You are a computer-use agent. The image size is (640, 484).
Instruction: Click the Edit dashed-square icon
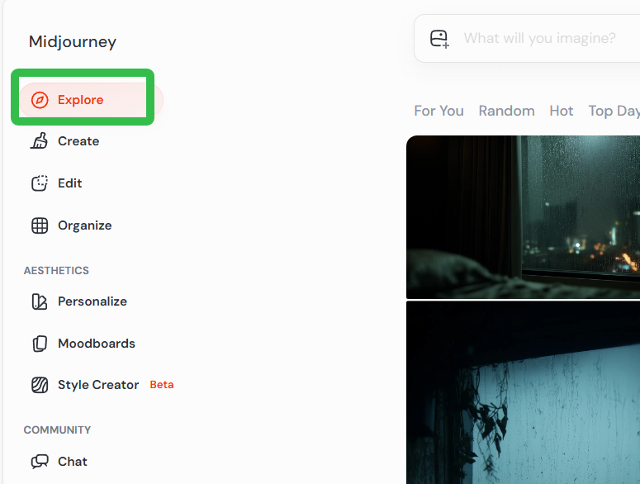(x=40, y=183)
